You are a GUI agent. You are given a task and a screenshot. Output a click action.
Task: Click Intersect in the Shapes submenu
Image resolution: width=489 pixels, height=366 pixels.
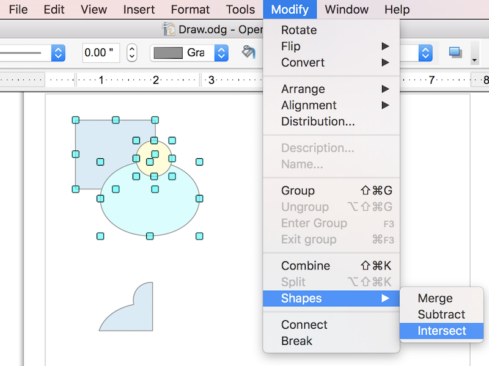(441, 331)
